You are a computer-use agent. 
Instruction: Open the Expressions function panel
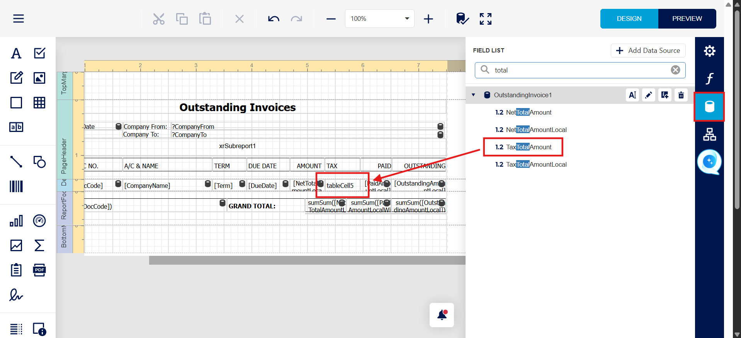click(x=709, y=79)
